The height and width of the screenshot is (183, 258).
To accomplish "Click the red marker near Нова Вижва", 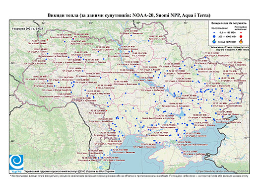I will point(48,40).
